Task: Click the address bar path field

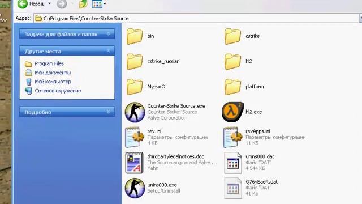Action: click(x=196, y=18)
